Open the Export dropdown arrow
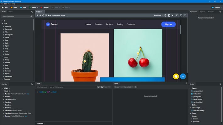The image size is (223, 125). tap(38, 8)
